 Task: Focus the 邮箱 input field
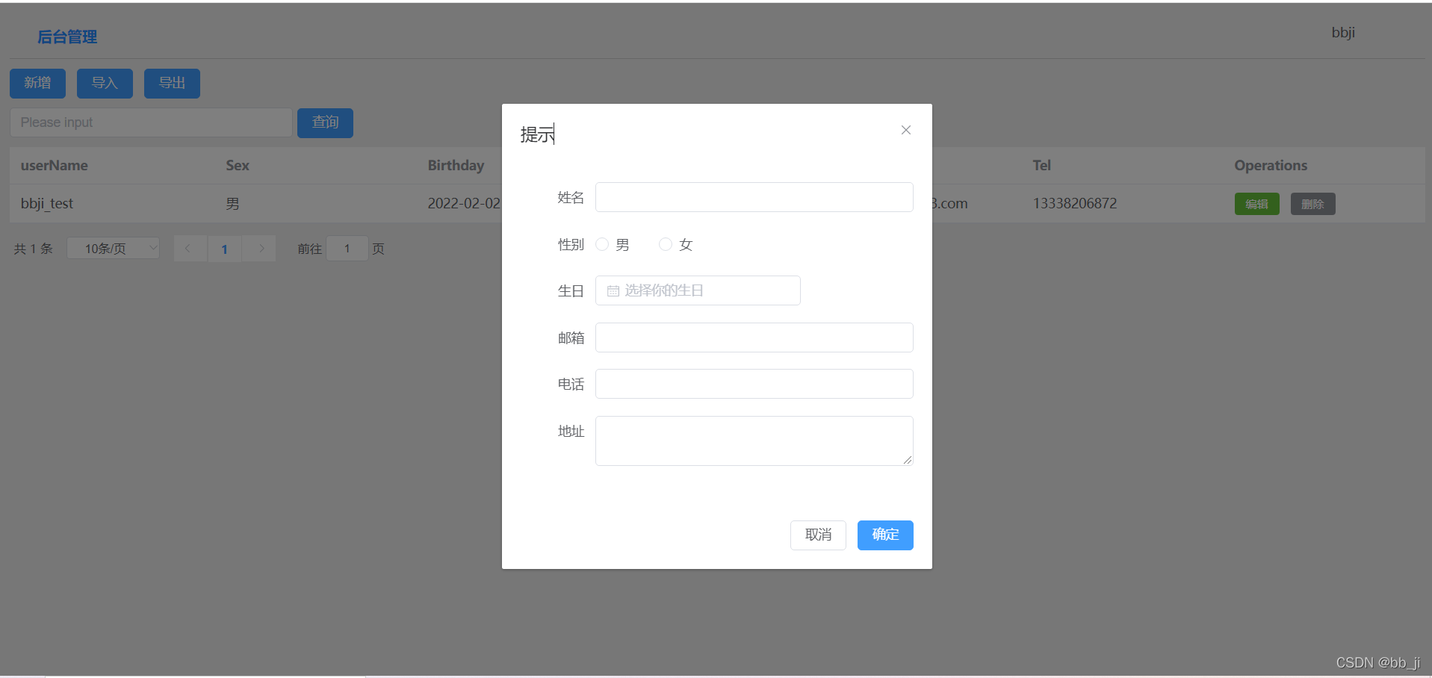coord(754,338)
